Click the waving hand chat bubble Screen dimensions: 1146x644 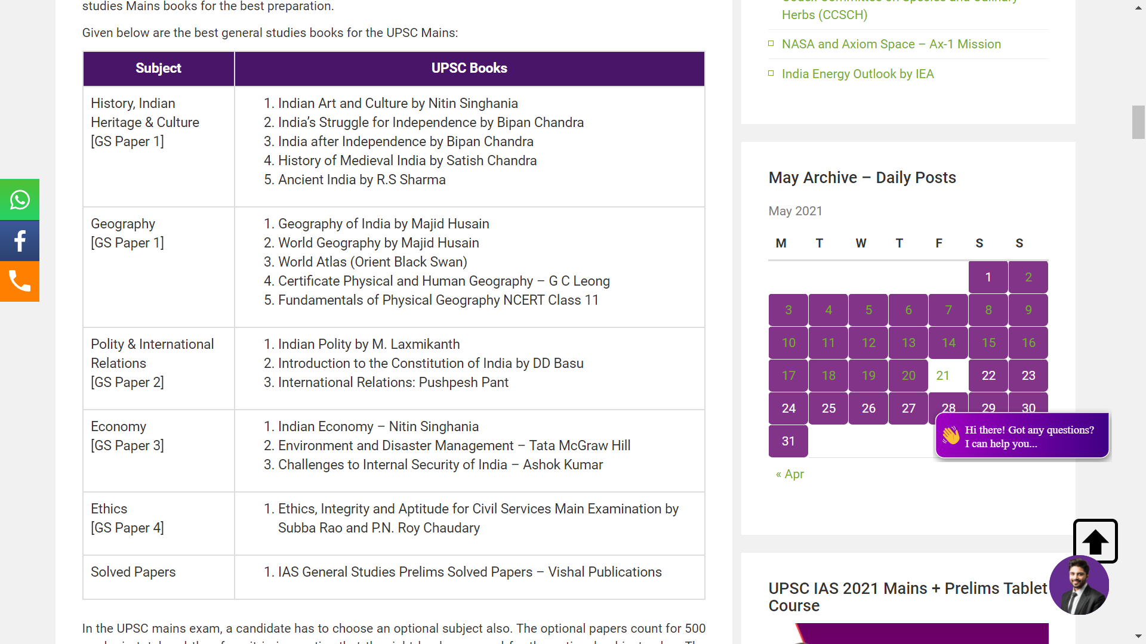point(1022,436)
